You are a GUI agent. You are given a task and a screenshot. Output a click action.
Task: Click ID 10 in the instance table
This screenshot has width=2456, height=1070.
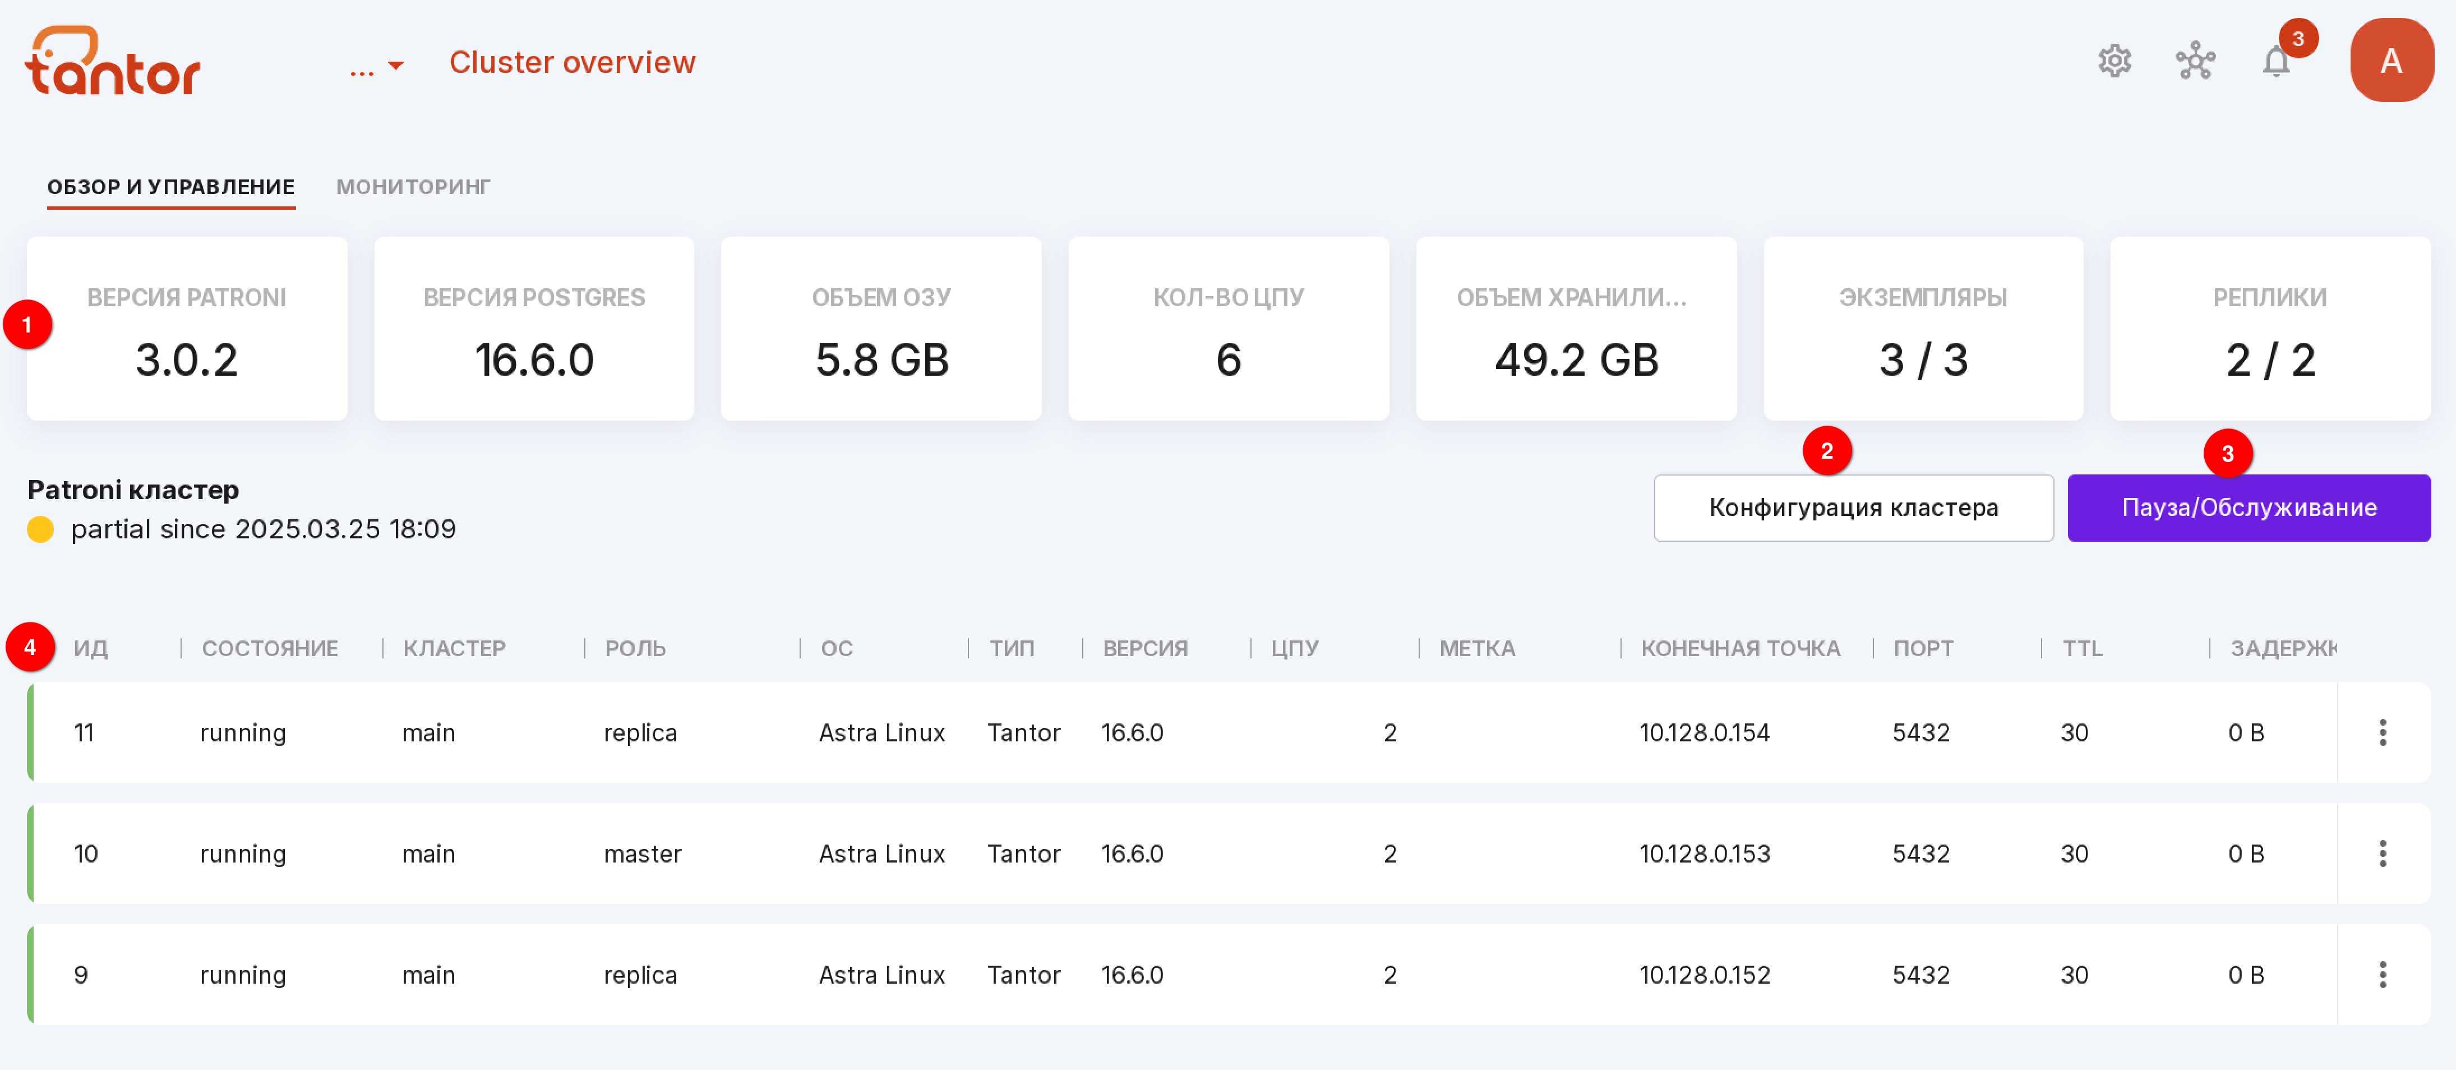pyautogui.click(x=86, y=854)
